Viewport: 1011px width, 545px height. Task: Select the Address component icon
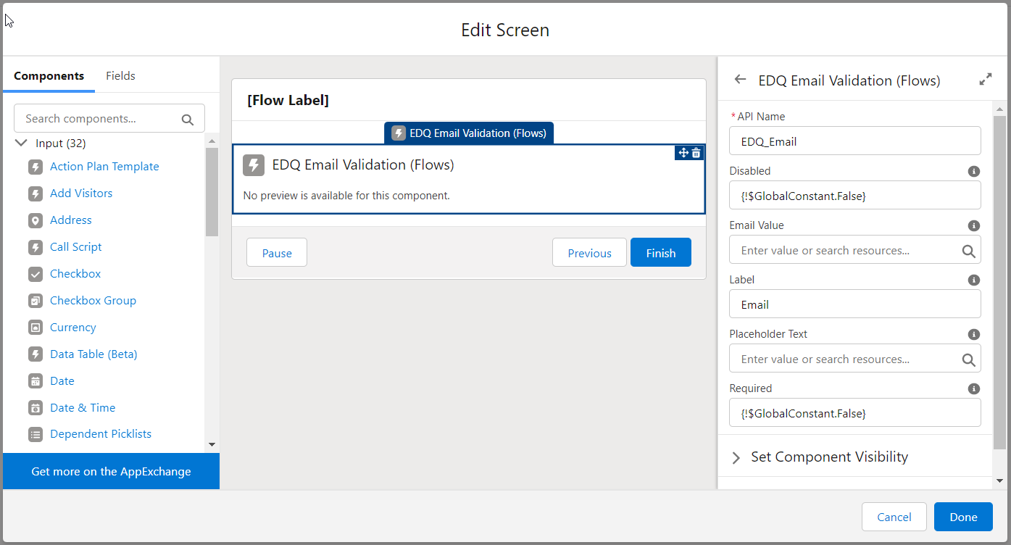(x=36, y=220)
